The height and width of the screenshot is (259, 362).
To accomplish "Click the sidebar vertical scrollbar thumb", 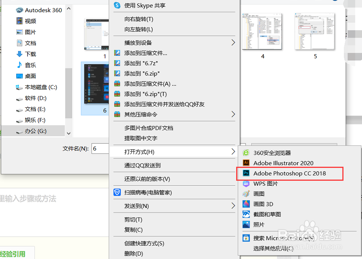I will click(68, 93).
